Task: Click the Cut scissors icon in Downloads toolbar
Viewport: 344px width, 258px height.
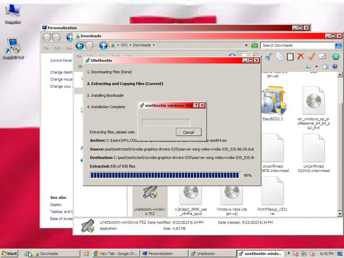Action: (x=269, y=56)
